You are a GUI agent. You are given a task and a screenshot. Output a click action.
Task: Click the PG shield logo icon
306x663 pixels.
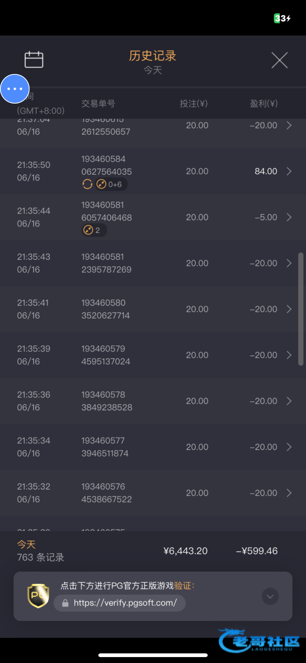(38, 596)
